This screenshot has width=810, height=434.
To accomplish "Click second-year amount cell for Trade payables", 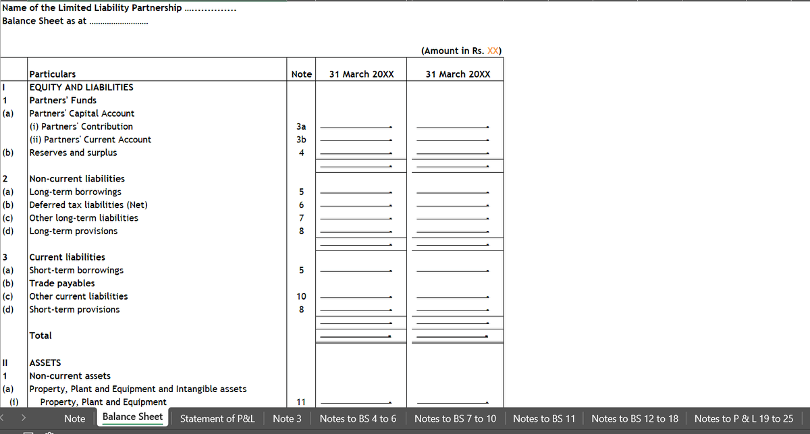I will (x=458, y=283).
